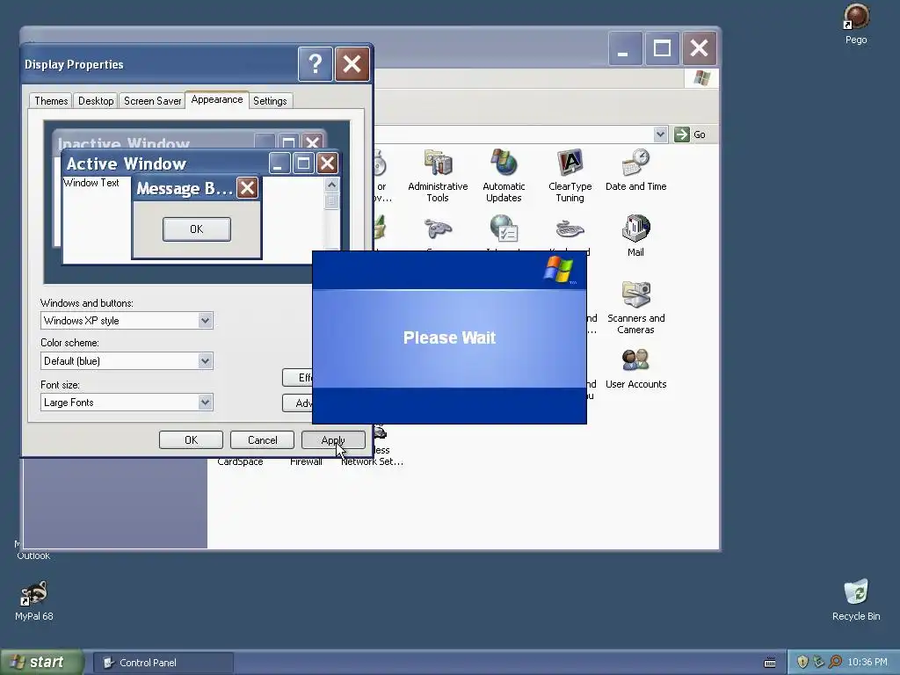The height and width of the screenshot is (675, 900).
Task: Open Recycle Bin on desktop
Action: pos(856,599)
